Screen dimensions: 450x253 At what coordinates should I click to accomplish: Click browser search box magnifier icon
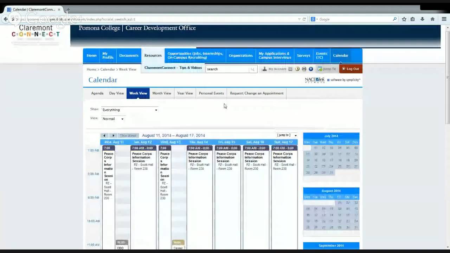coord(395,19)
